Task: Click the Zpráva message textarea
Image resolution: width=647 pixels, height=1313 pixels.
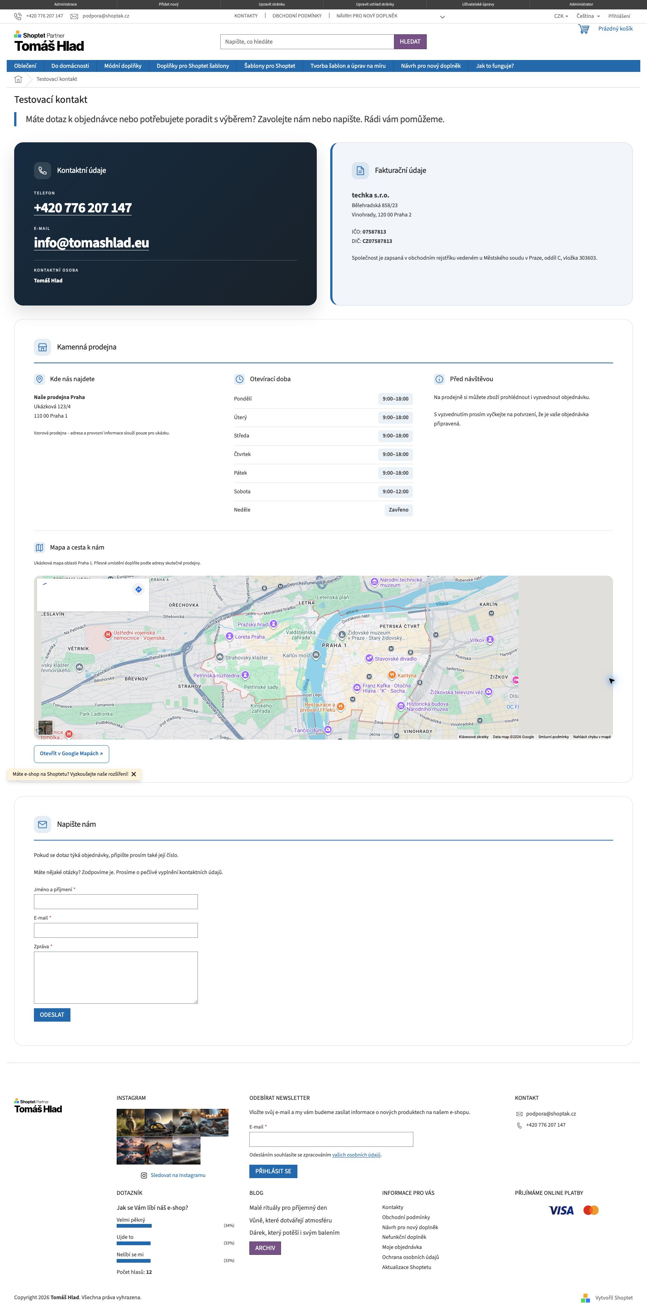Action: pyautogui.click(x=116, y=977)
